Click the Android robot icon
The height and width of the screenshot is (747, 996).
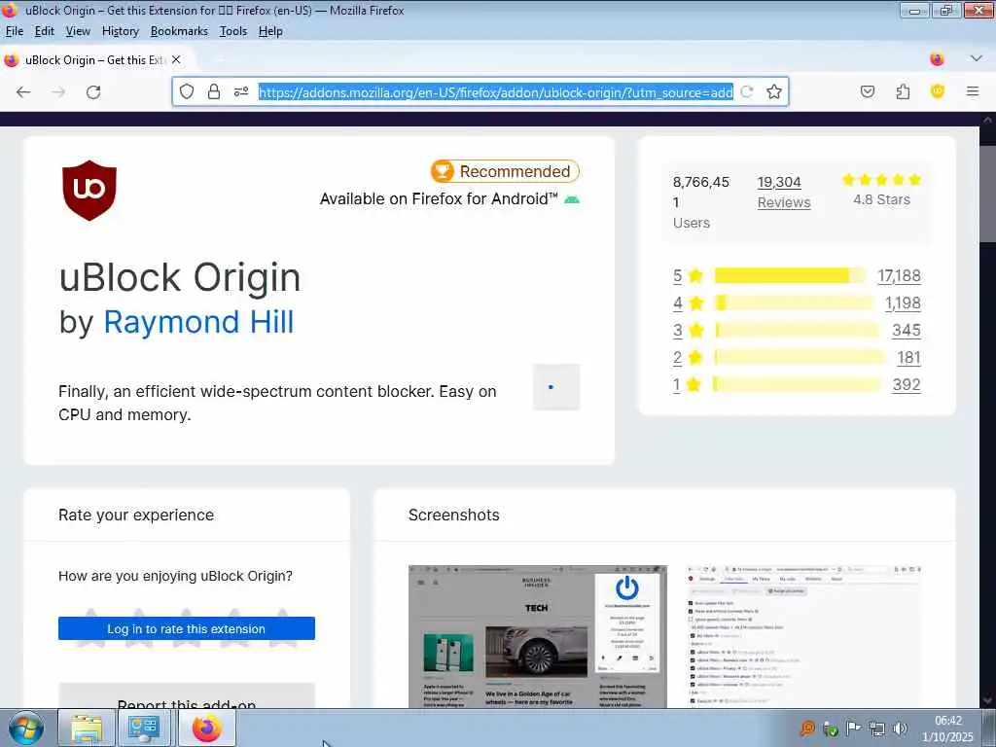coord(572,199)
